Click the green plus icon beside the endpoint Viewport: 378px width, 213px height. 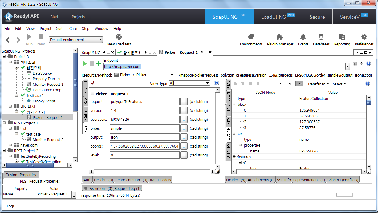[x=99, y=64]
